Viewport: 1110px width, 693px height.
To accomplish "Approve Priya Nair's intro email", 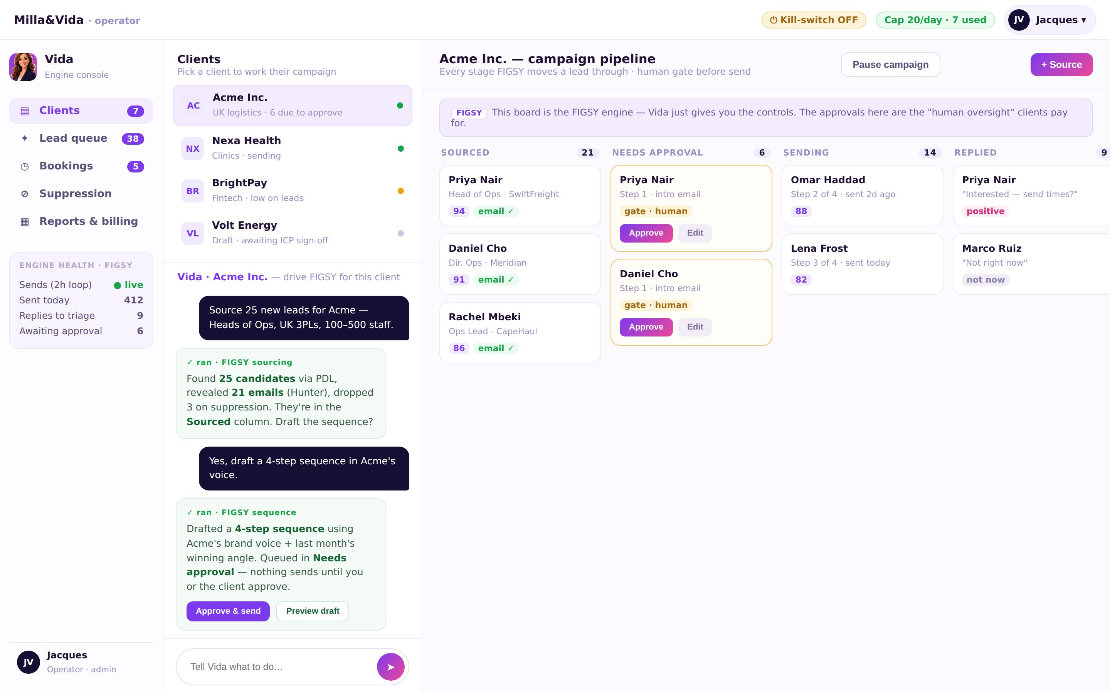I will coord(646,233).
